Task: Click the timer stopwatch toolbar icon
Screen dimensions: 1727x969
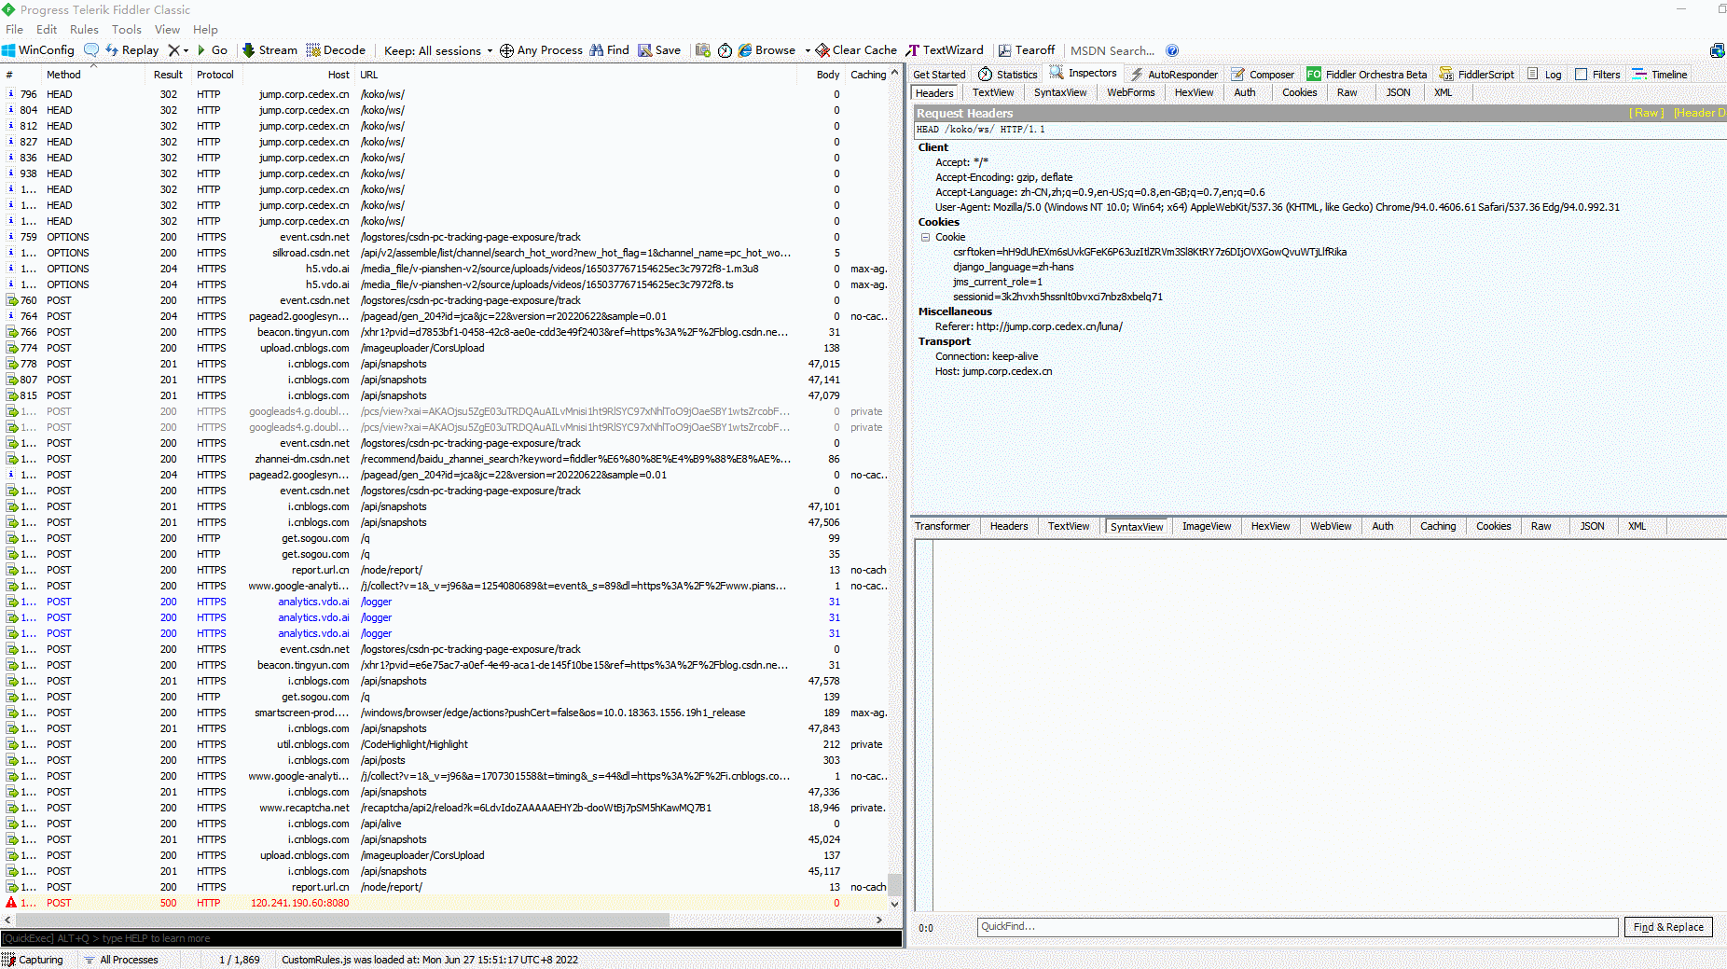Action: click(x=725, y=50)
